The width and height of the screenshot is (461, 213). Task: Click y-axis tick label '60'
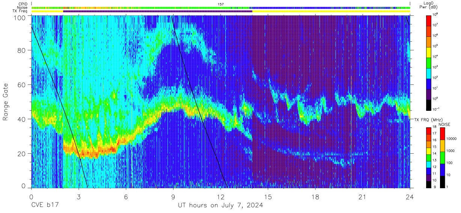[21, 85]
